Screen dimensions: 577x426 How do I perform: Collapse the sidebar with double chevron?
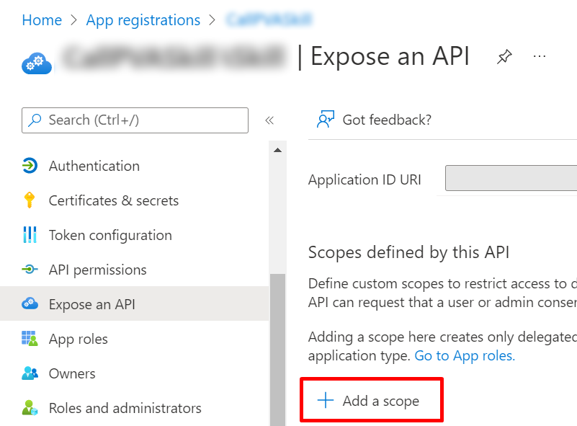point(268,120)
